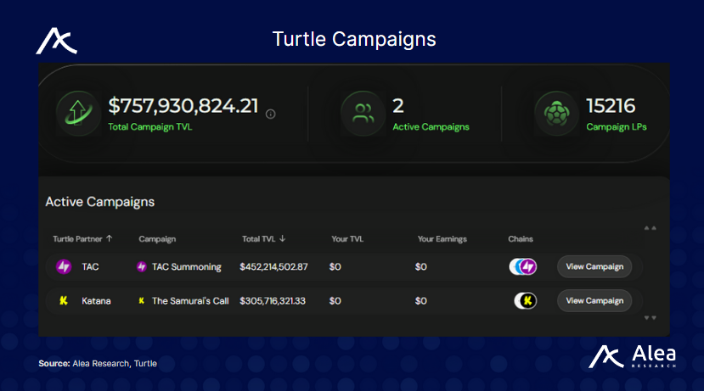704x391 pixels.
Task: Click the Alea Research logo at bottom right
Action: point(632,356)
